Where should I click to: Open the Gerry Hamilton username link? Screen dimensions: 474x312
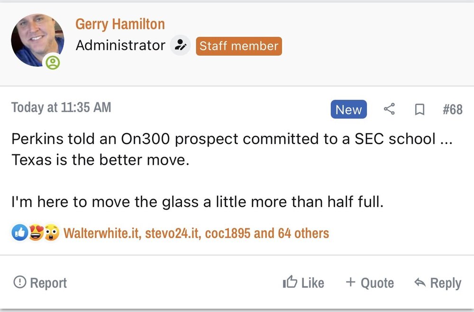(x=120, y=24)
